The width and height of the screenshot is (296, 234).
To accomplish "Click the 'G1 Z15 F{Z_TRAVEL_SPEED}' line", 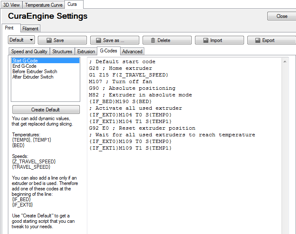I will (128, 75).
